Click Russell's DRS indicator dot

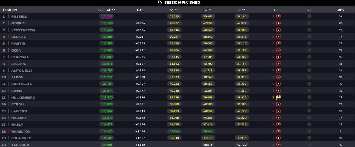coord(309,16)
